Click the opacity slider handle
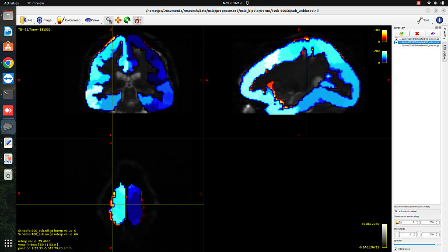Viewport: 448px width, 252px height. [x=436, y=244]
